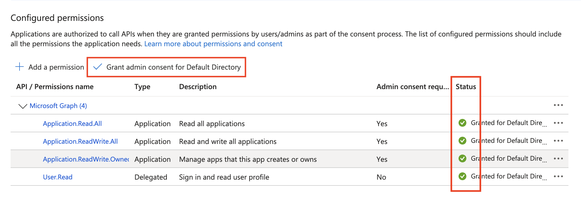581x198 pixels.
Task: Open the ellipsis menu for Application.ReadWrite.All
Action: (558, 141)
